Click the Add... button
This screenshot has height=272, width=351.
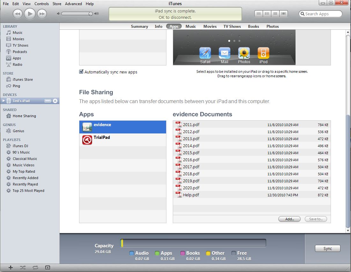click(x=289, y=219)
